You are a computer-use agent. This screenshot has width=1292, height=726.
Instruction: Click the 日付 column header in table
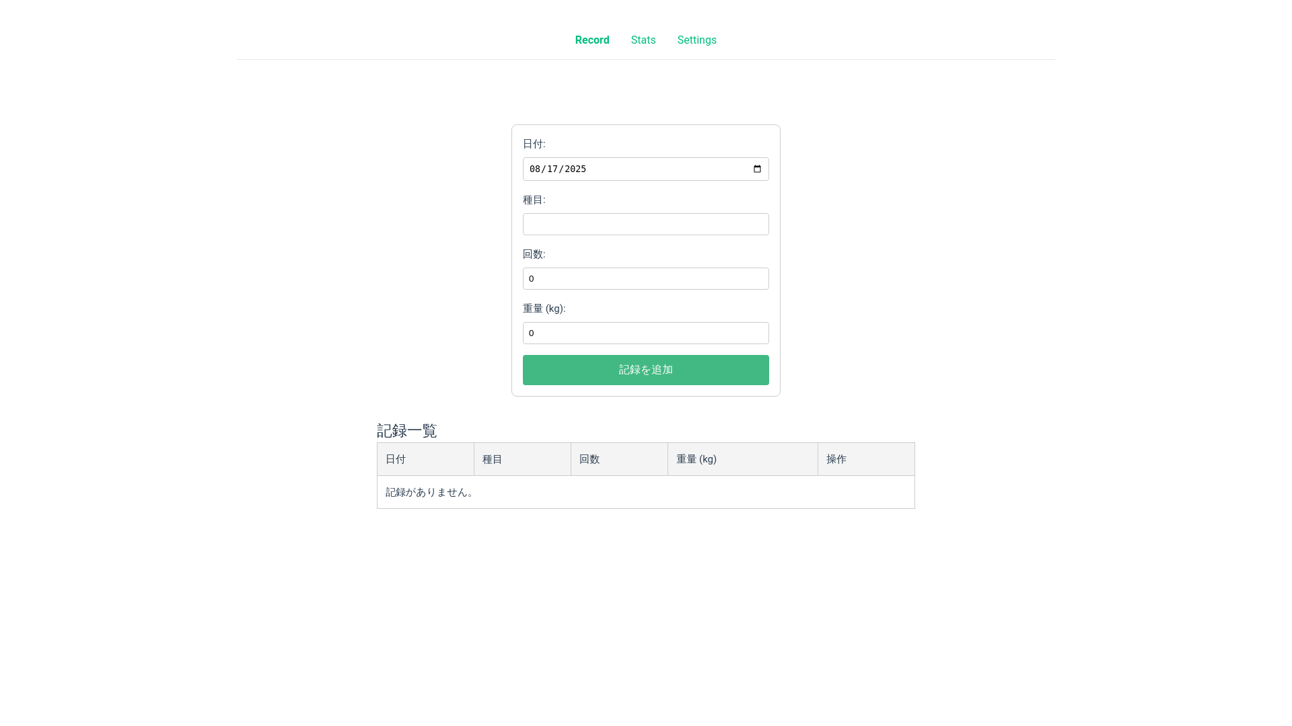coord(425,459)
